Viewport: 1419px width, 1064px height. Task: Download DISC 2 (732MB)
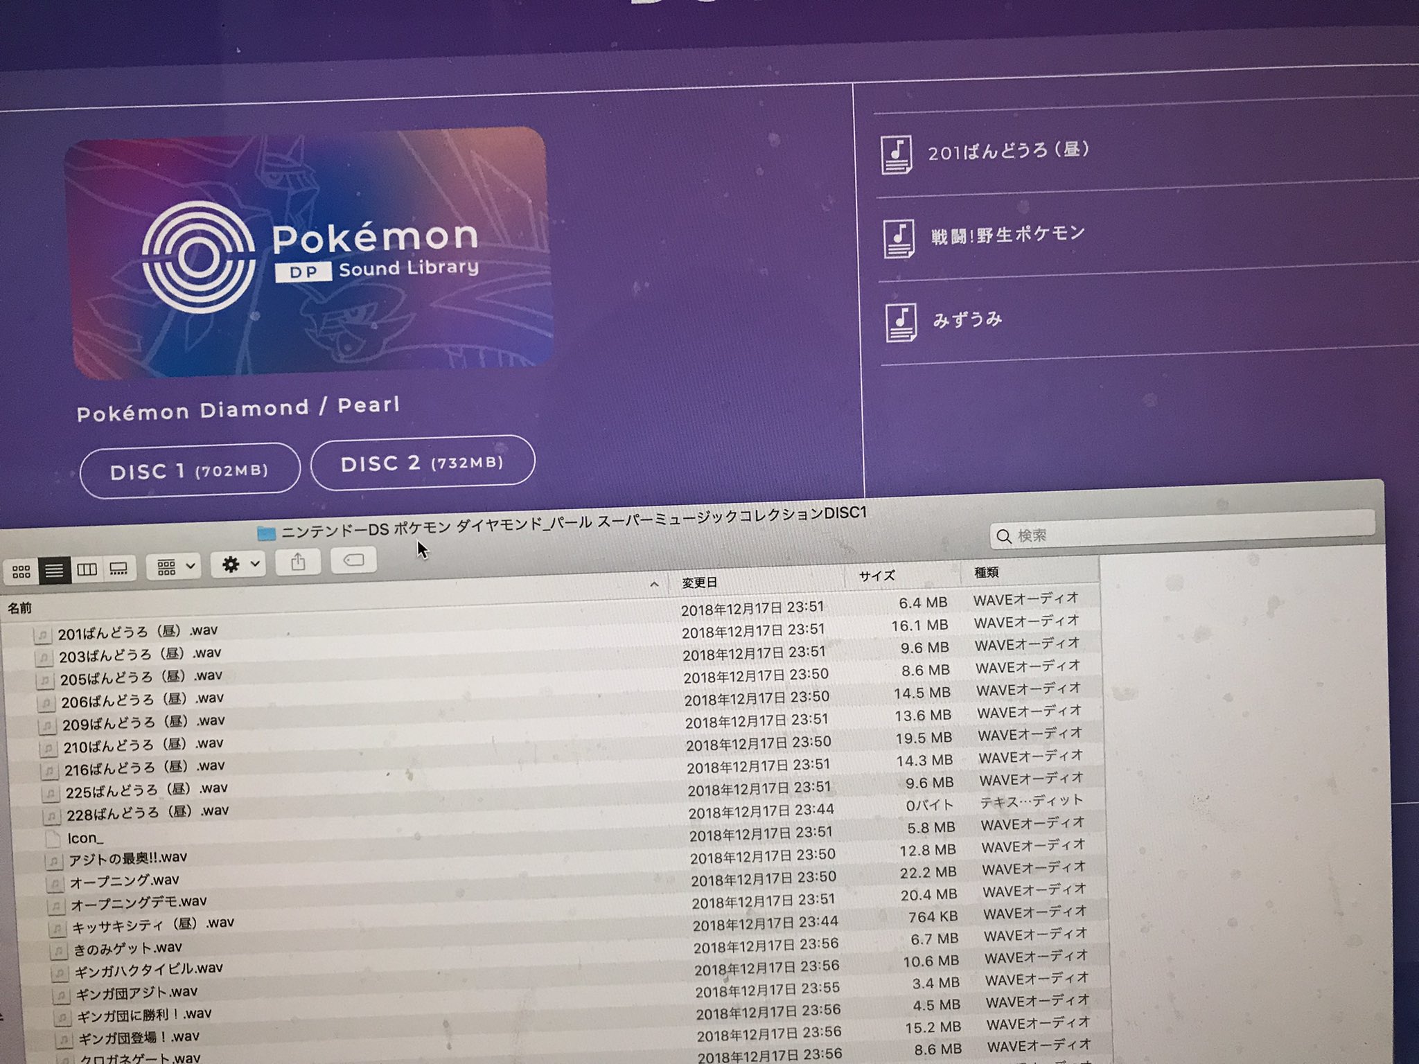[423, 463]
